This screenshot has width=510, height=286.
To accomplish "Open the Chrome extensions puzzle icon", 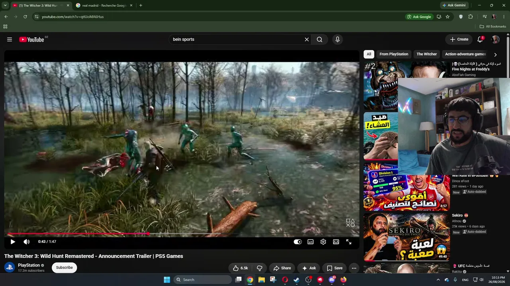I will click(x=471, y=17).
